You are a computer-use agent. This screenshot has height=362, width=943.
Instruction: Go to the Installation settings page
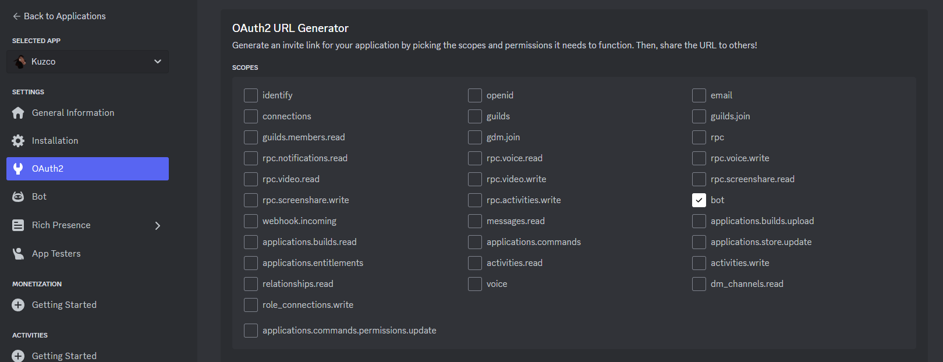tap(87, 141)
